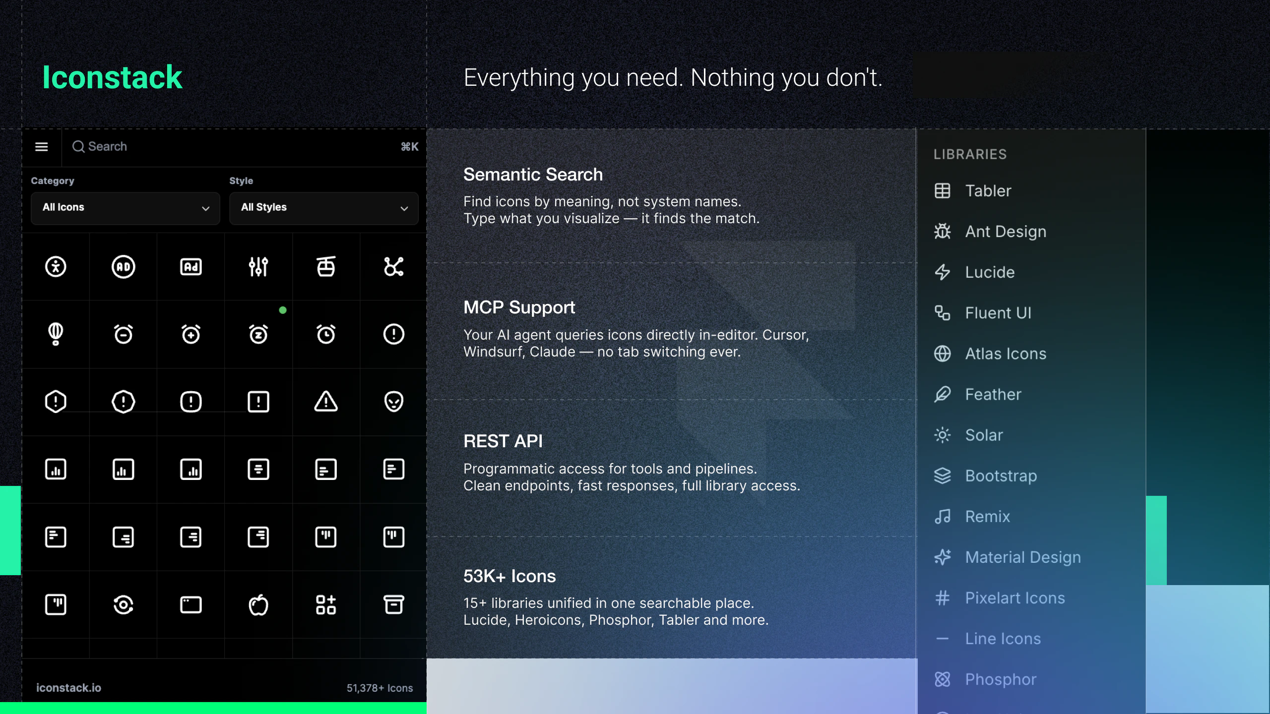Open the Fluent UI library
Viewport: 1270px width, 714px height.
982,313
